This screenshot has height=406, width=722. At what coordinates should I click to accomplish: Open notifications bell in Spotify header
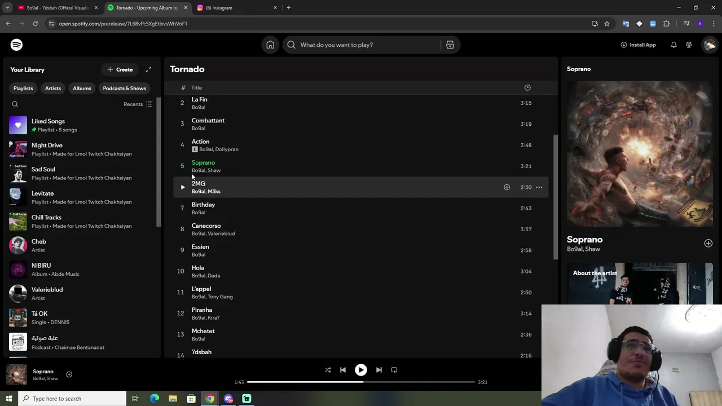pos(673,45)
